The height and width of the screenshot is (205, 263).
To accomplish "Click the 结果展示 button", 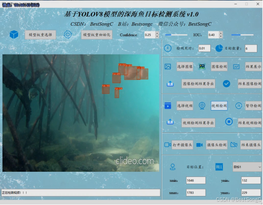I will (x=254, y=66).
